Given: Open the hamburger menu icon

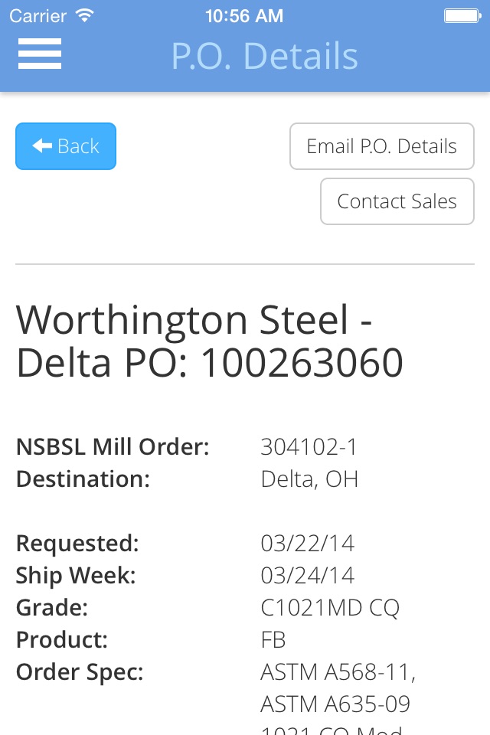Looking at the screenshot, I should [x=39, y=54].
